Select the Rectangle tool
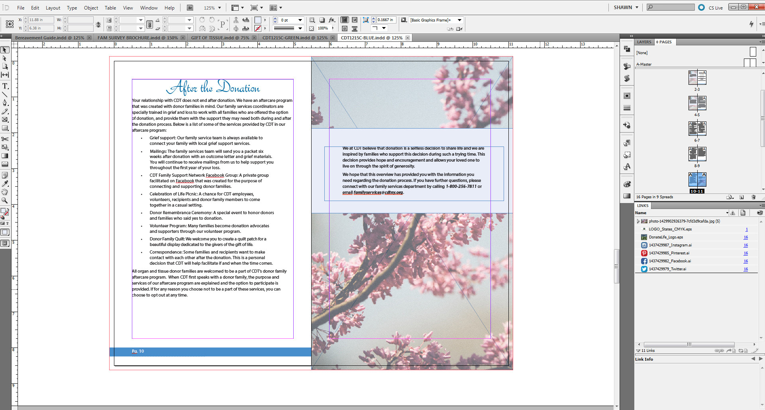Viewport: 765px width, 410px height. point(5,128)
